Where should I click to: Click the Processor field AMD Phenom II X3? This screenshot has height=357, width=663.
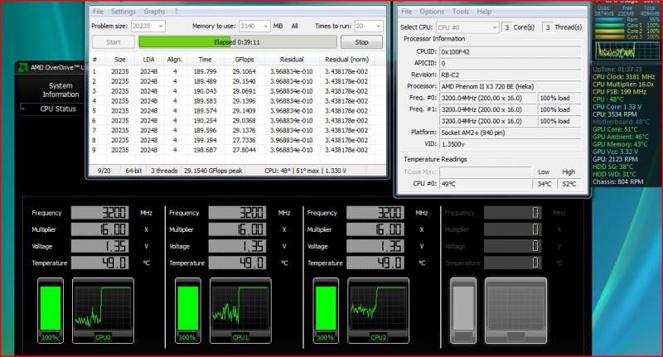click(511, 86)
